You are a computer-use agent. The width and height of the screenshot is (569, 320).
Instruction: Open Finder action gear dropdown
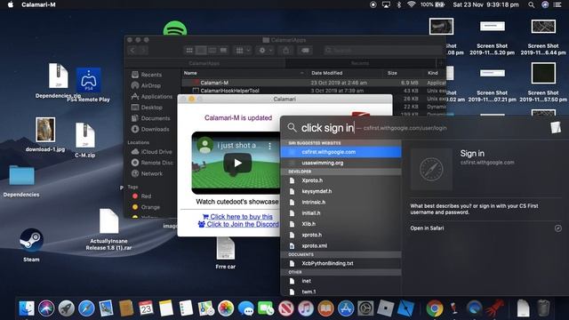(266, 51)
